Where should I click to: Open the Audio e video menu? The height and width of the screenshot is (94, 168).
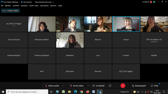tap(34, 6)
